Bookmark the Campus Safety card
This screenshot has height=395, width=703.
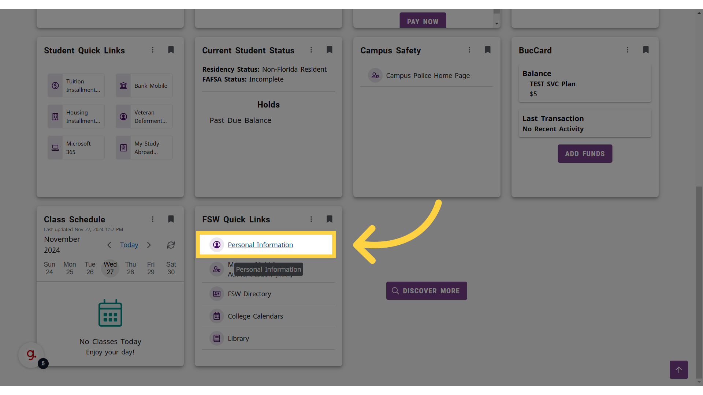click(x=488, y=50)
